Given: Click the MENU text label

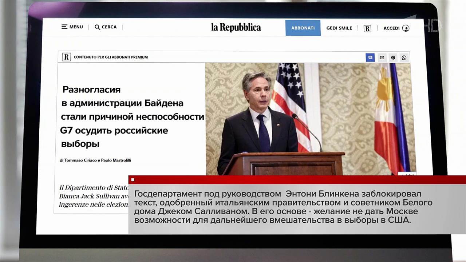Looking at the screenshot, I should pos(76,27).
